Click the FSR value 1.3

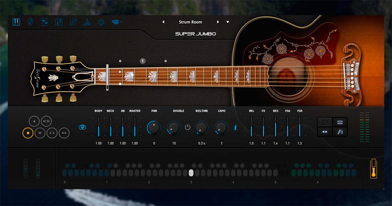click(300, 143)
